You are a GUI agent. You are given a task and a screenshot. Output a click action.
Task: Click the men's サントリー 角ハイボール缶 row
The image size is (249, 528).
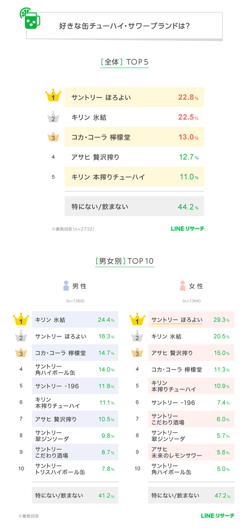(75, 369)
